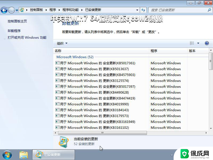213x160 pixels.
Task: Open Help with the question mark icon
Action: (x=207, y=43)
